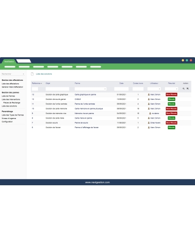Click the Date column header
The width and height of the screenshot is (195, 243).
121,83
